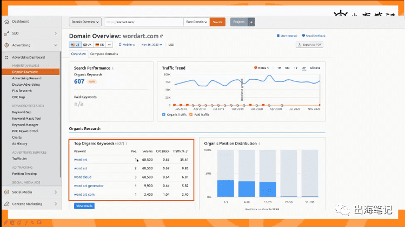Click the SEO sidebar icon
The width and height of the screenshot is (405, 227).
pyautogui.click(x=6, y=33)
